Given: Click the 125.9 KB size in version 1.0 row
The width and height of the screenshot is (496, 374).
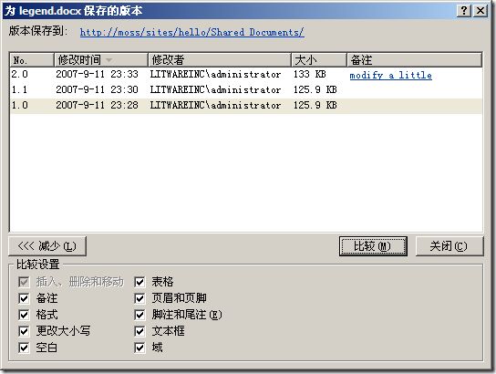Looking at the screenshot, I should point(315,106).
